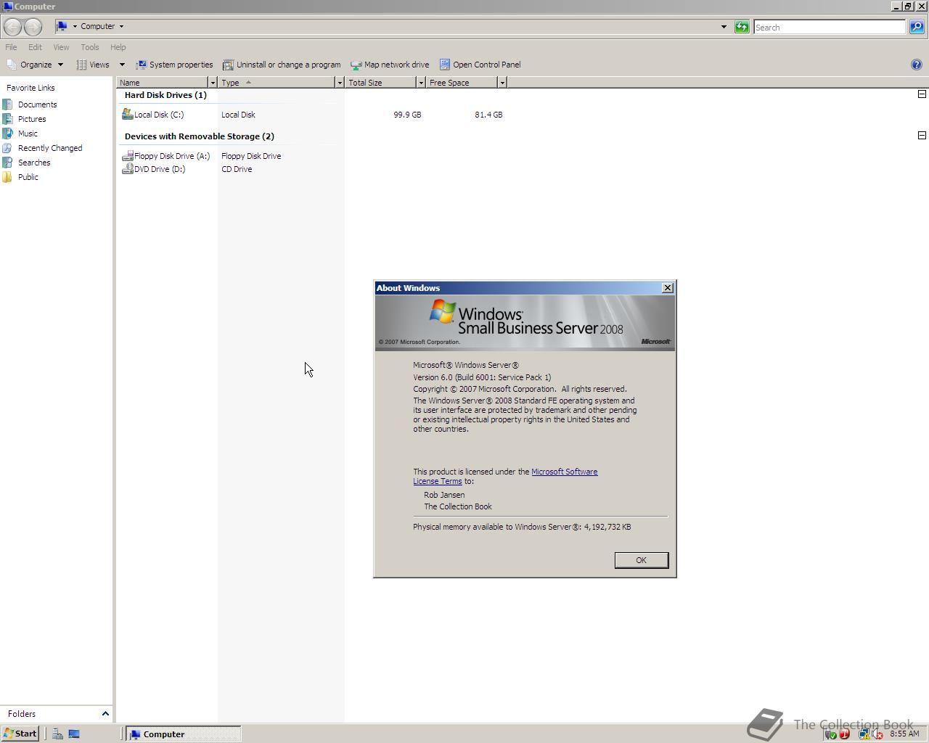
Task: Collapse the Hard Disk Drives group
Action: tap(922, 94)
